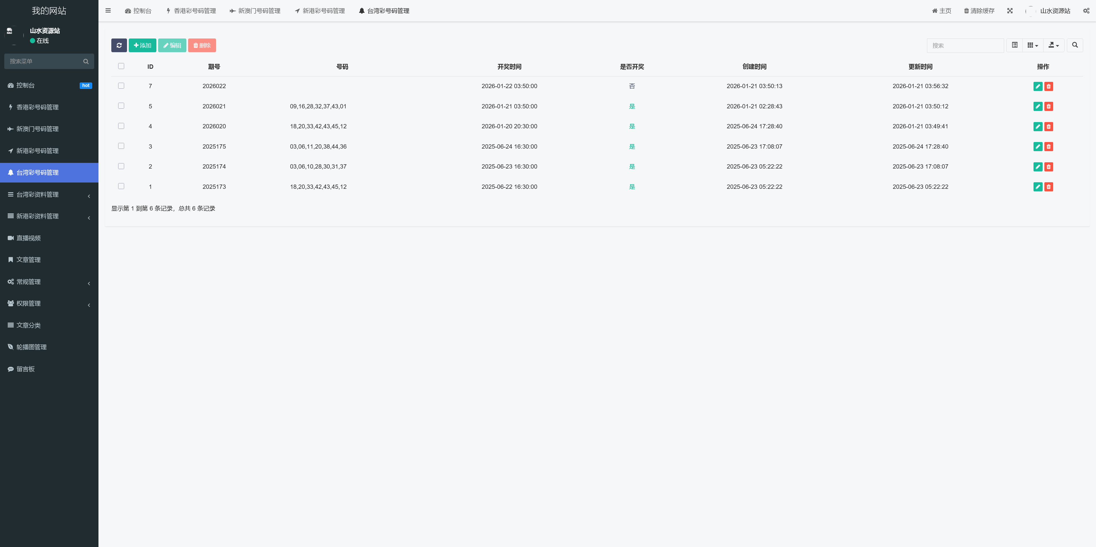Sort by the 开奖时间 column header

click(x=509, y=67)
